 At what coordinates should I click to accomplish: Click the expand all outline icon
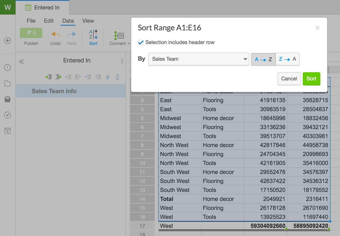pos(107,77)
